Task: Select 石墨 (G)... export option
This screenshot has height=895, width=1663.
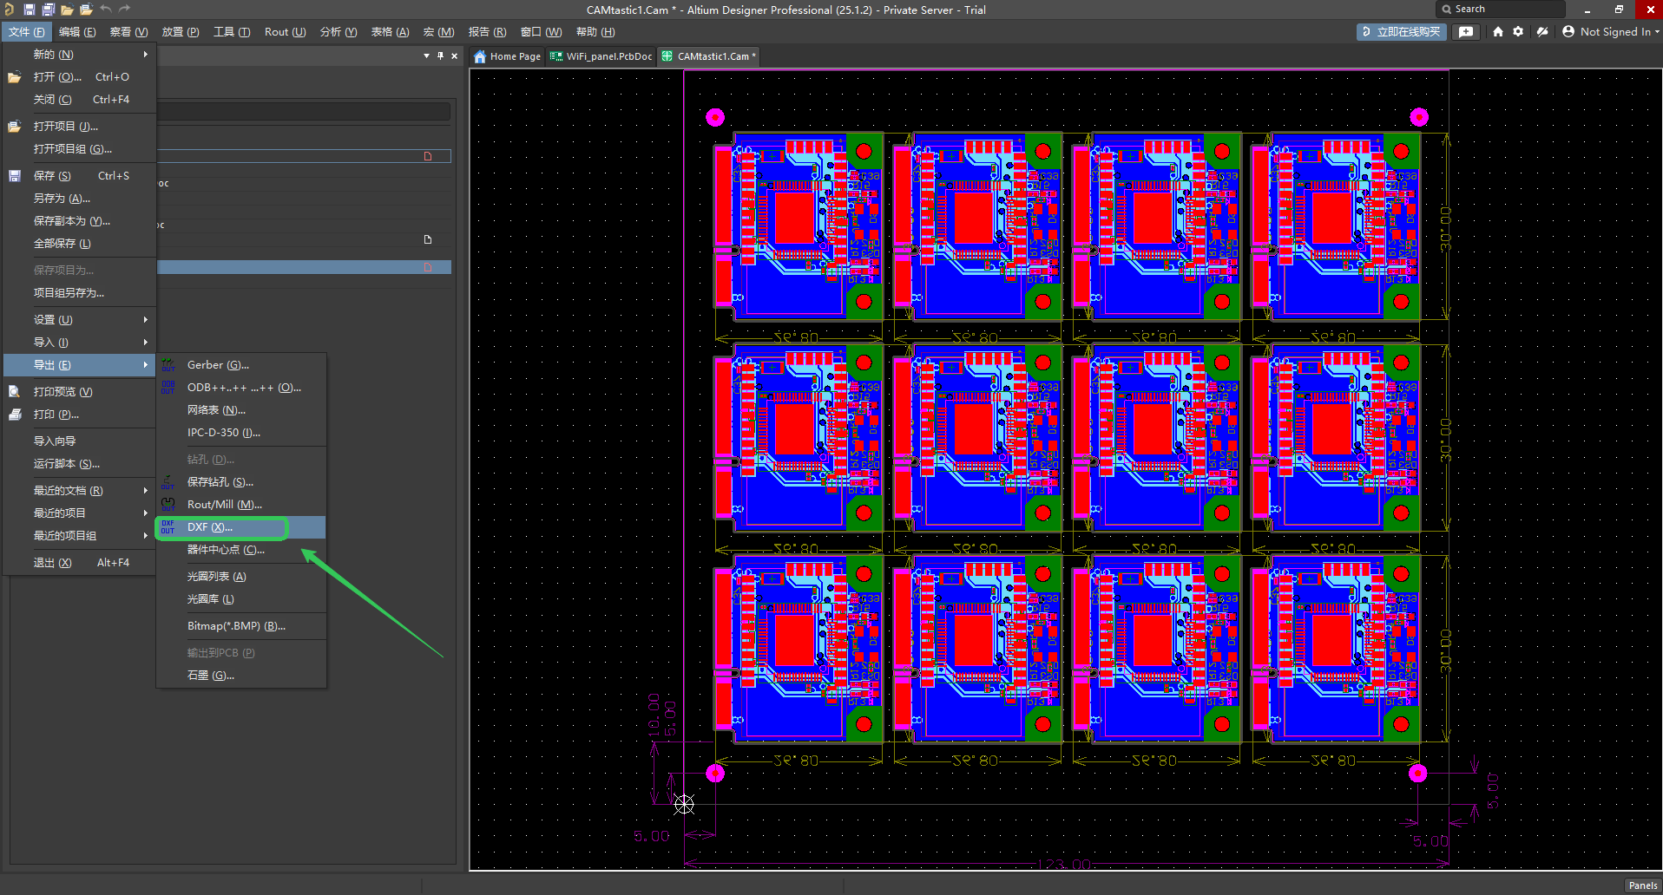Action: (241, 676)
